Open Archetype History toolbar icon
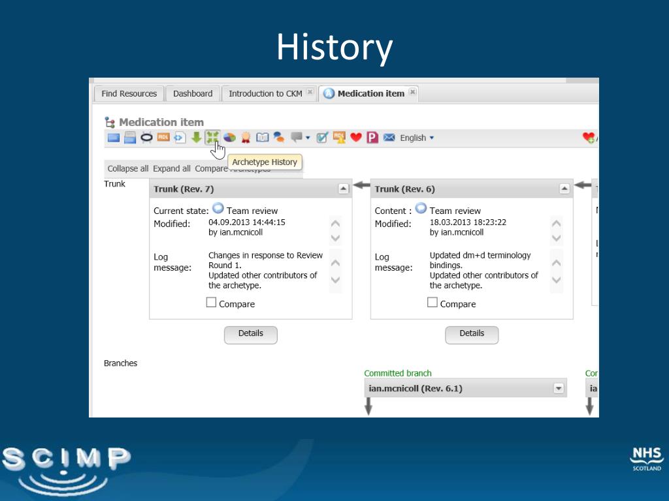This screenshot has height=501, width=669. click(212, 138)
